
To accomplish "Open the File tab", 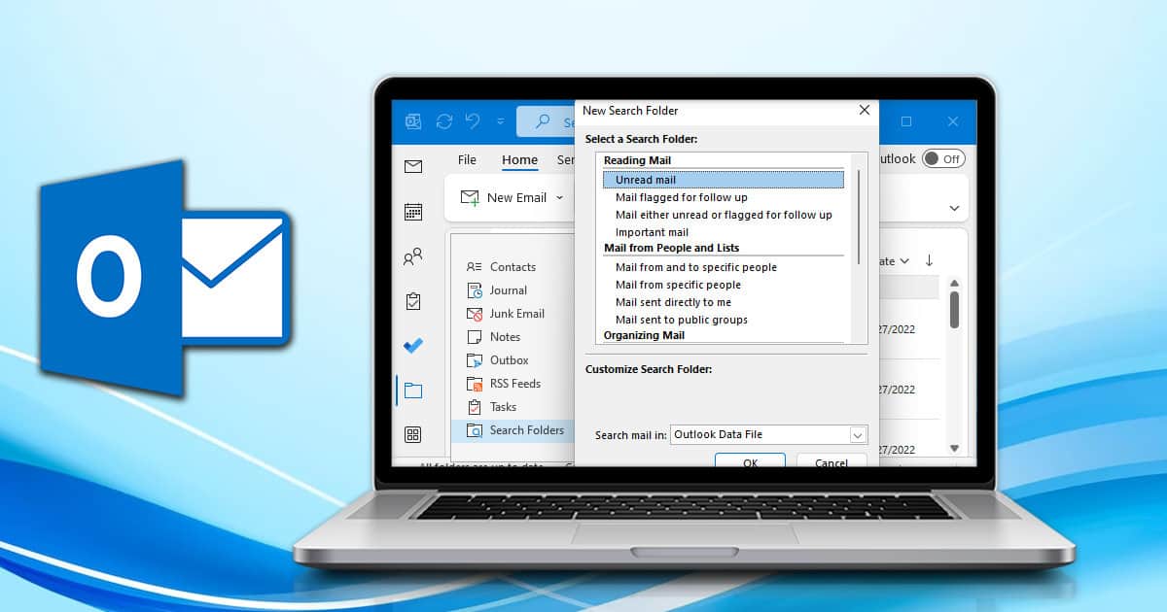I will point(467,159).
